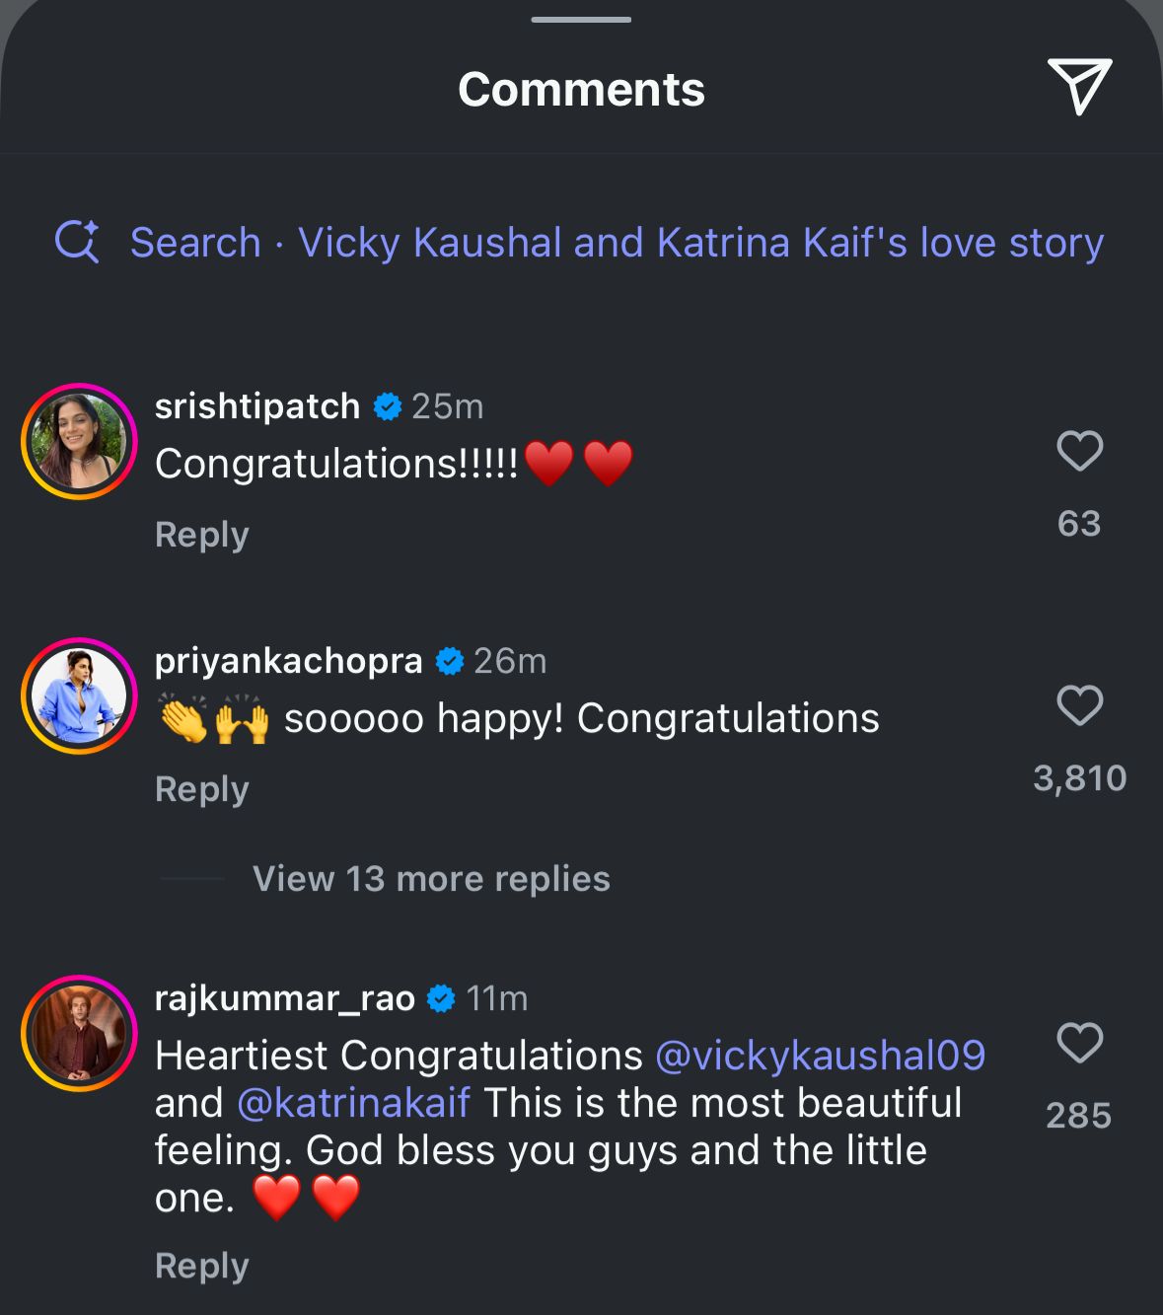Tap the share paper-plane icon
Image resolution: width=1163 pixels, height=1315 pixels.
[x=1079, y=87]
